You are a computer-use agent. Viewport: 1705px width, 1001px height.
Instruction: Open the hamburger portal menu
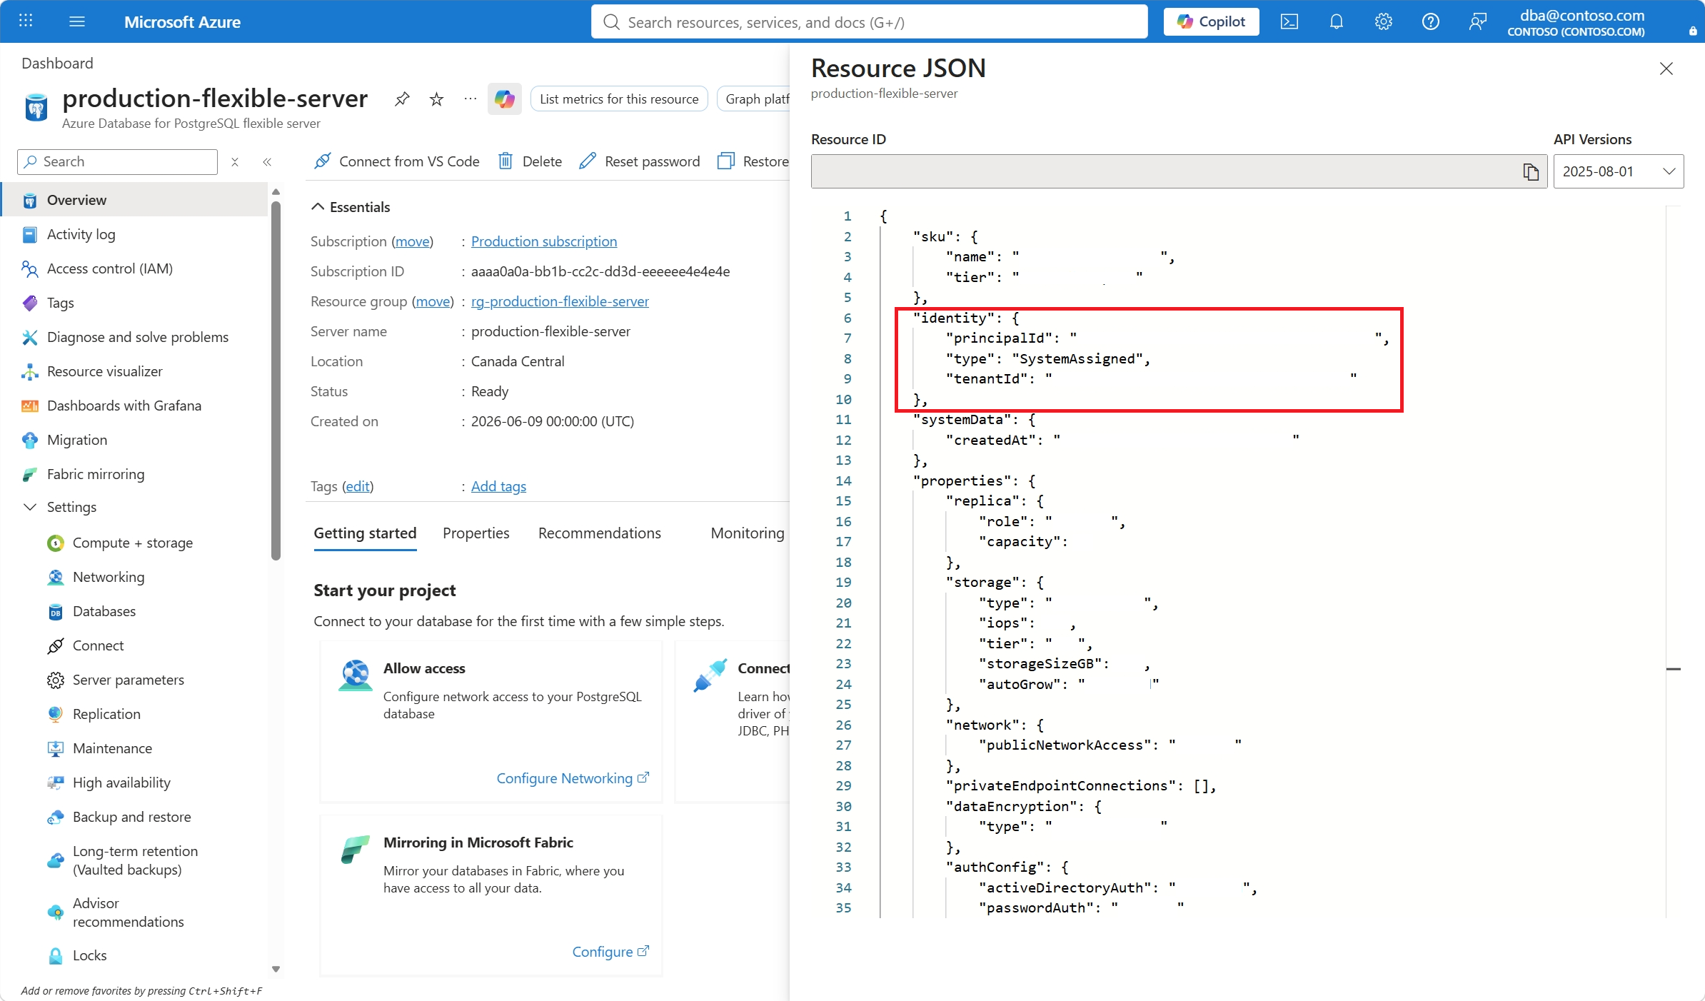(77, 21)
